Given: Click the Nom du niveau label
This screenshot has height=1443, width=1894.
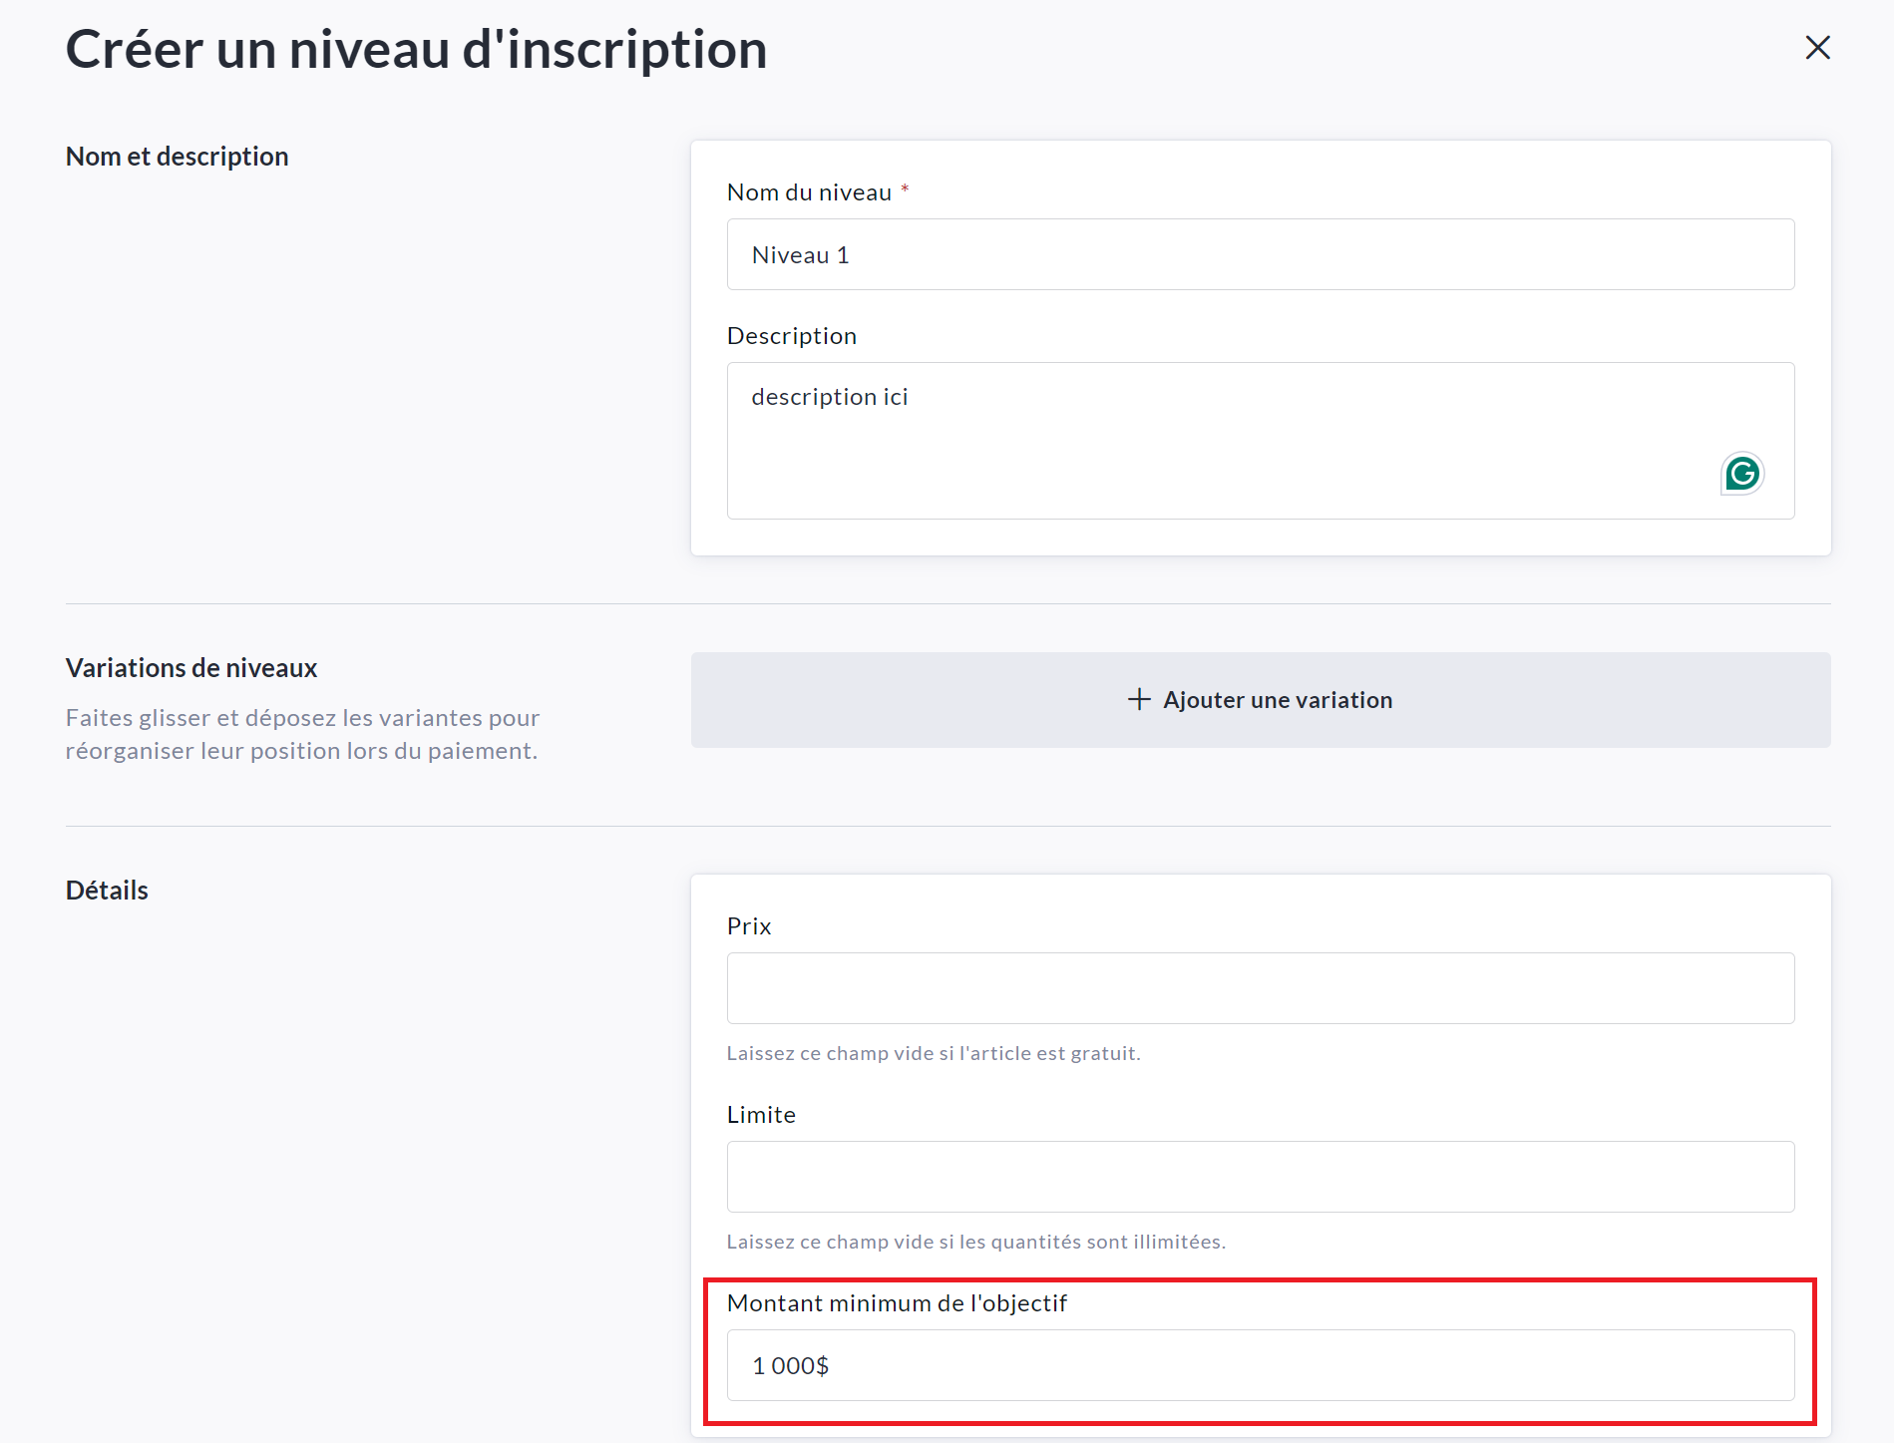Looking at the screenshot, I should (809, 192).
